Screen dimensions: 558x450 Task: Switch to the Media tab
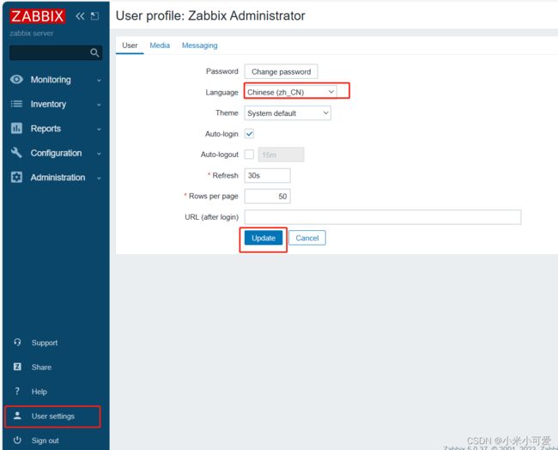pyautogui.click(x=160, y=46)
